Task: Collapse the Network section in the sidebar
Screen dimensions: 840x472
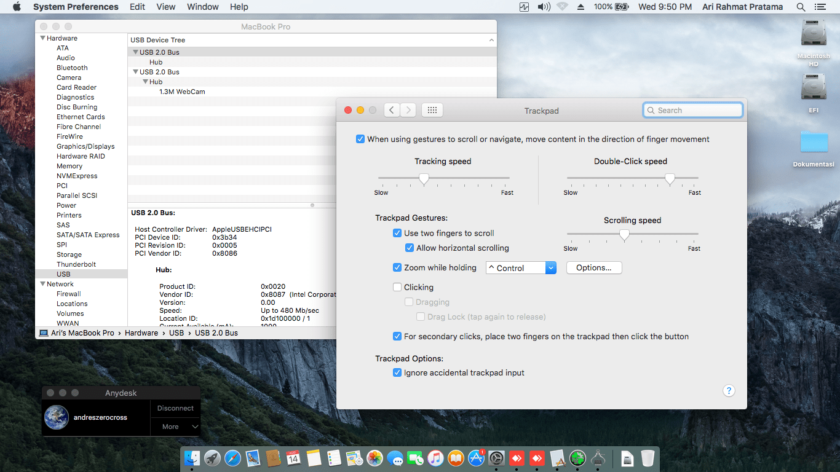Action: (x=42, y=284)
